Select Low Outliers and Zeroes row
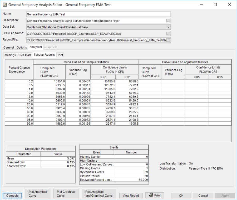The height and width of the screenshot is (200, 237). [x=114, y=165]
